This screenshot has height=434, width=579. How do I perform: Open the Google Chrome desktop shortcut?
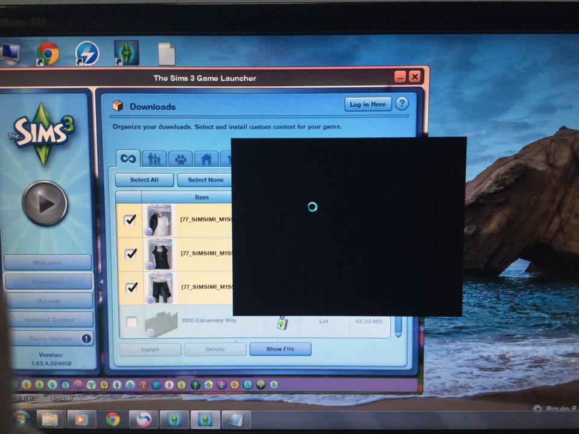click(48, 54)
